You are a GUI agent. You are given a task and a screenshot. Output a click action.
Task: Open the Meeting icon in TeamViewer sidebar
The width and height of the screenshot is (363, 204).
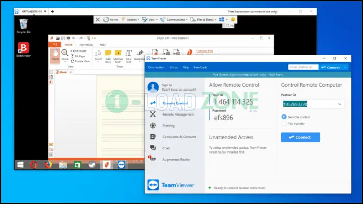[153, 125]
